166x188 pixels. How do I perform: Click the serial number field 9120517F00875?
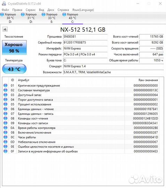[85, 42]
